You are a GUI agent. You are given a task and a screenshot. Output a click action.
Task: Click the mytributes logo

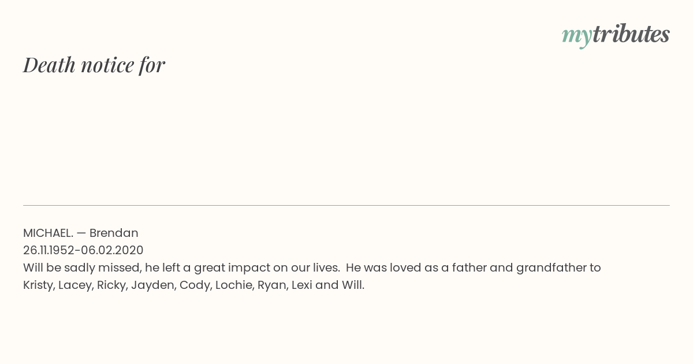(x=616, y=35)
